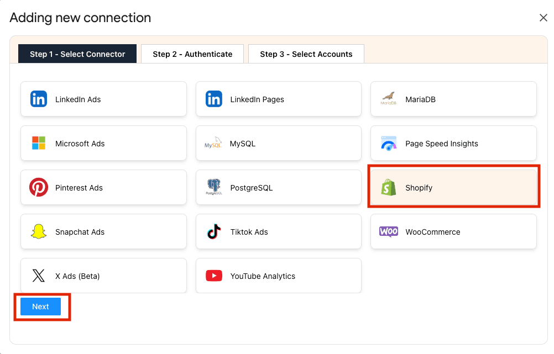Click the LinkedIn Ads logo icon
554x354 pixels.
[x=39, y=99]
